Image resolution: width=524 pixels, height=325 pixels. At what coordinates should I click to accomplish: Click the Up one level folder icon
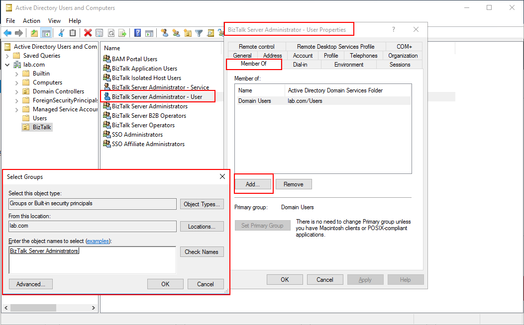pyautogui.click(x=34, y=33)
